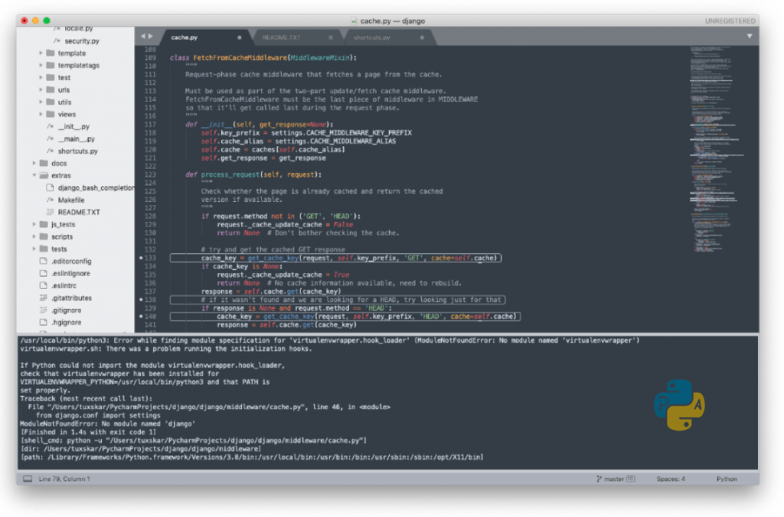Expand the template folder

click(x=41, y=53)
